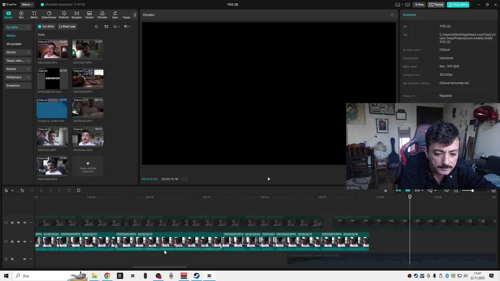Play the preview in the player
This screenshot has width=500, height=281.
point(269,179)
